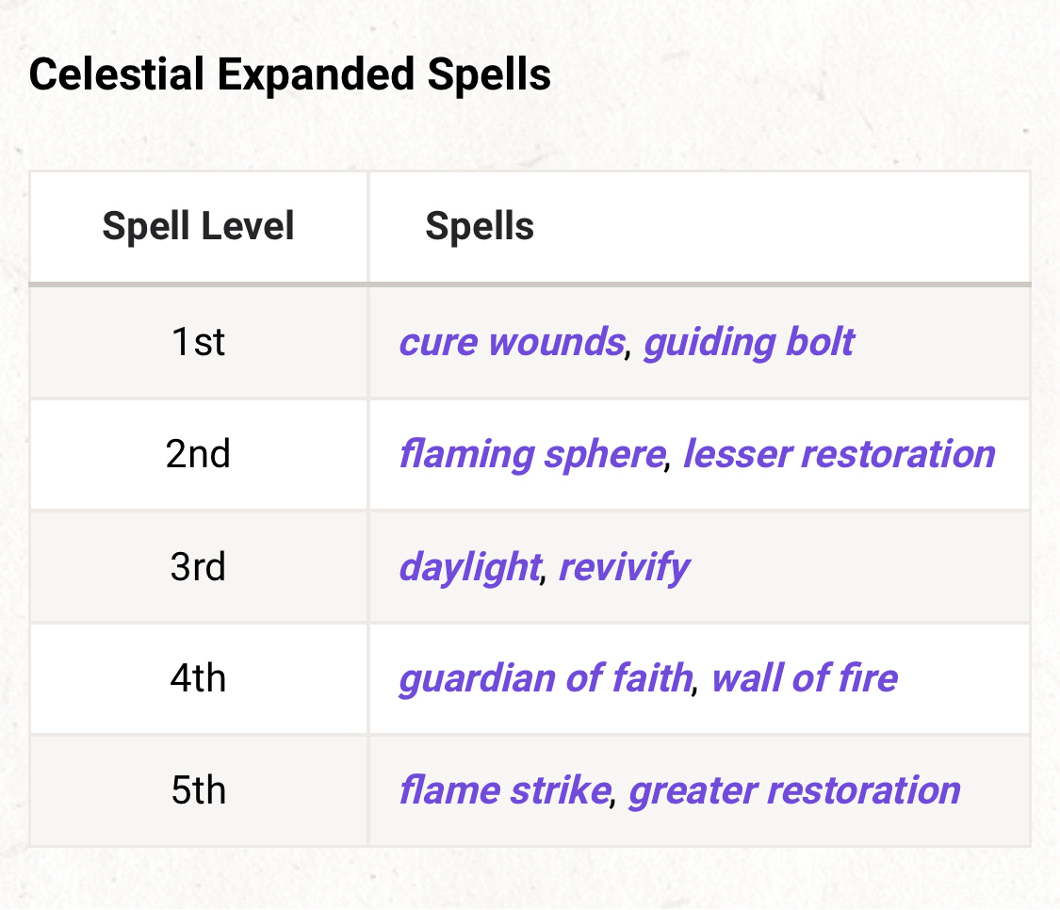Click the 2nd spell level cell
The image size is (1060, 910).
click(x=198, y=454)
